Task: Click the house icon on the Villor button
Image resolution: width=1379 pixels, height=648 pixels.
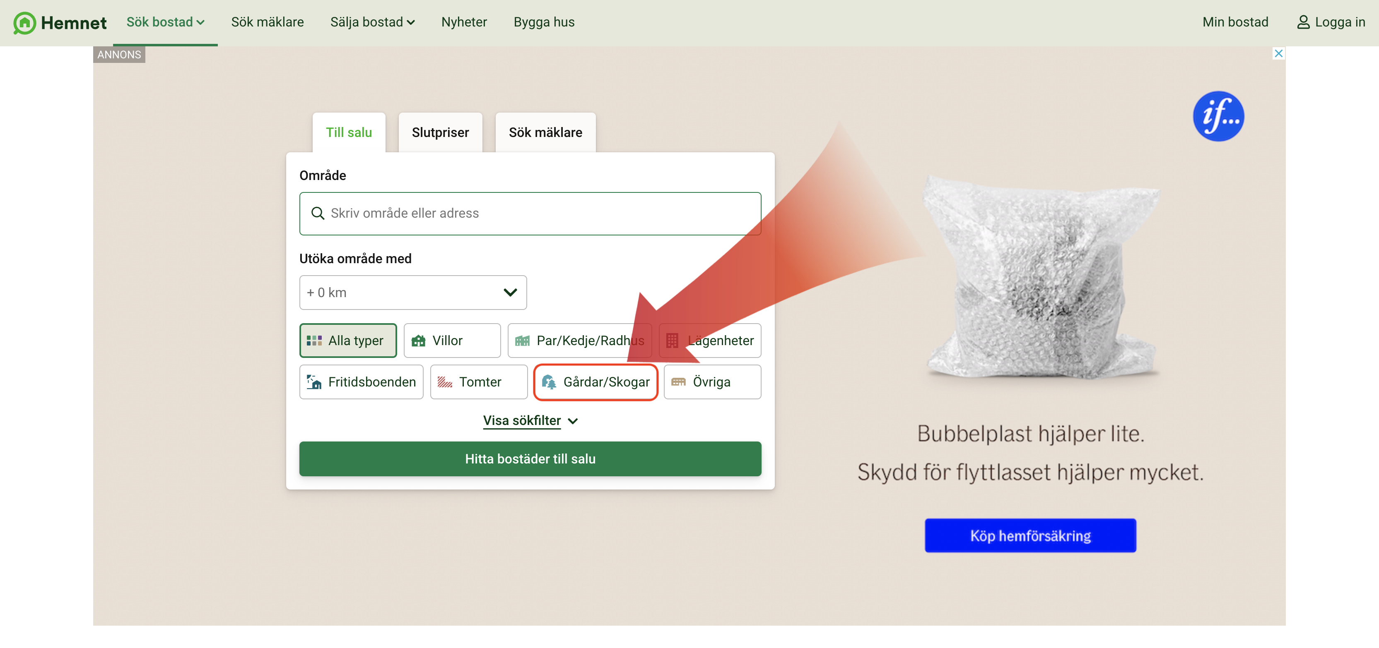Action: coord(418,341)
